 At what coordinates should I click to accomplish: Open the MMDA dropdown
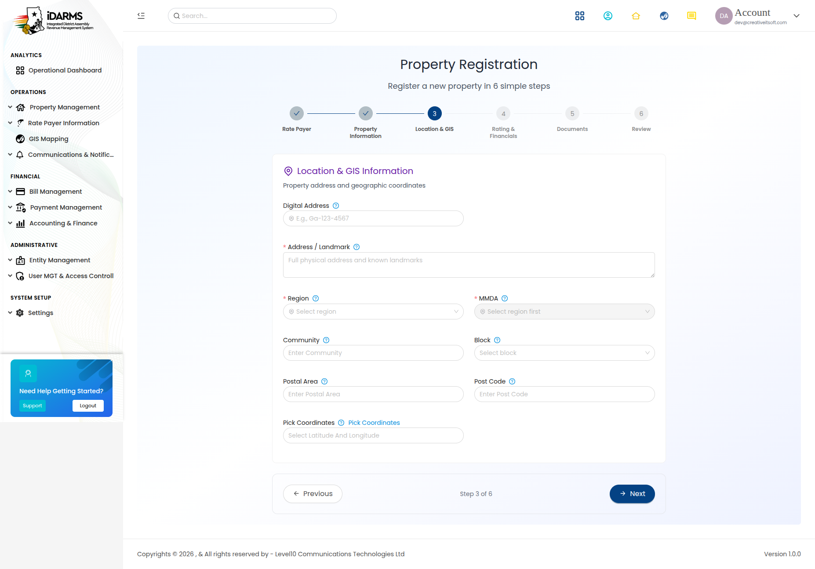tap(564, 312)
